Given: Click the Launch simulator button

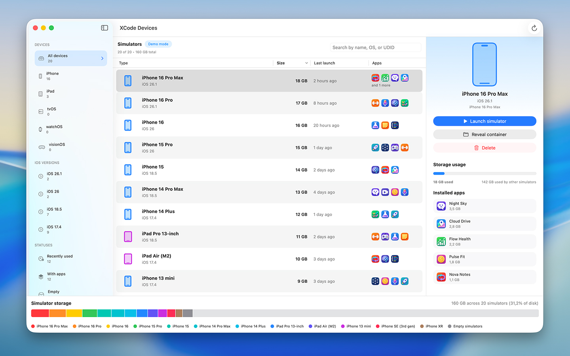Looking at the screenshot, I should (484, 121).
